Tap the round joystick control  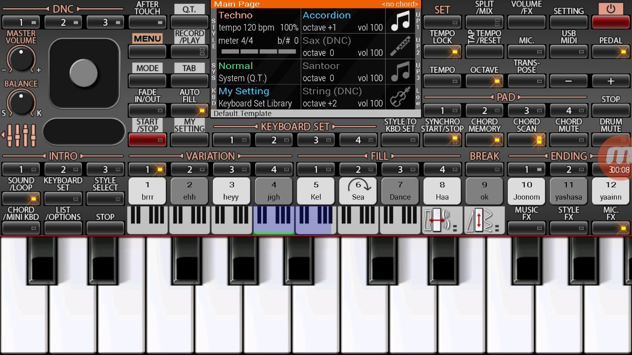tap(84, 73)
